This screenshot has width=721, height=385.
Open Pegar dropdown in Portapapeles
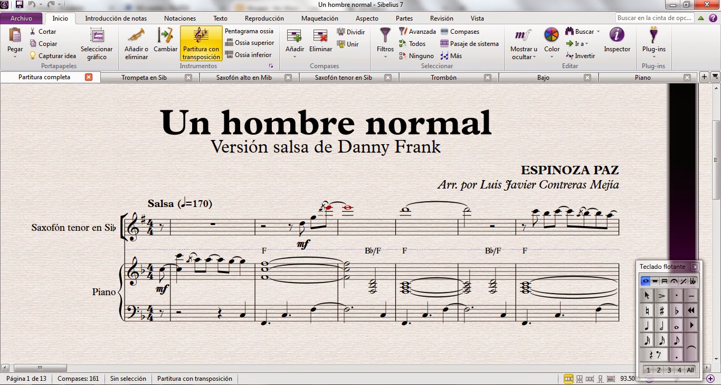(15, 57)
